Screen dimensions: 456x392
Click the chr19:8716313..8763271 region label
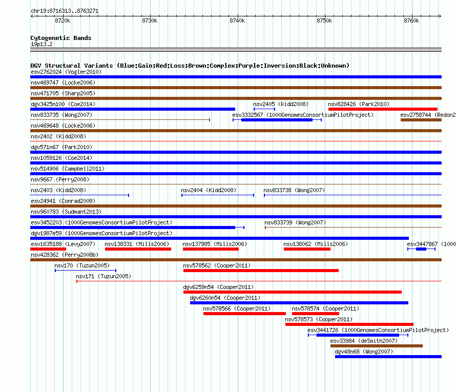click(x=65, y=11)
